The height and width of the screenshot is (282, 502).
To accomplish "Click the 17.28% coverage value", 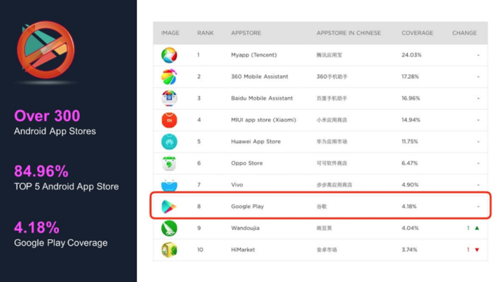I will tap(410, 76).
